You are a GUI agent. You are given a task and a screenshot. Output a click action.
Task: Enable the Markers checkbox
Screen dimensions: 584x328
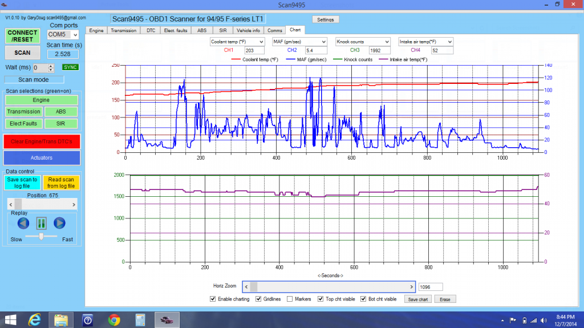coord(290,299)
